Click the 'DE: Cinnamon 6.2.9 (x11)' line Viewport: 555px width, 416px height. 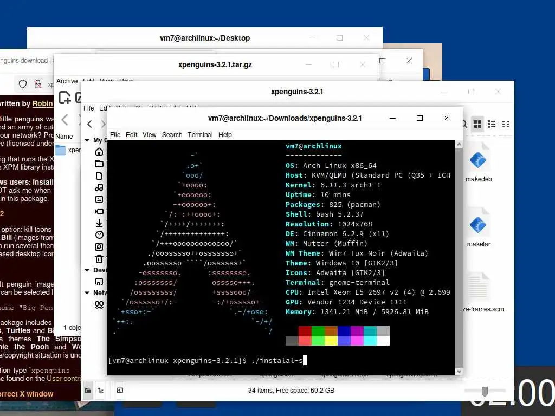(x=337, y=234)
